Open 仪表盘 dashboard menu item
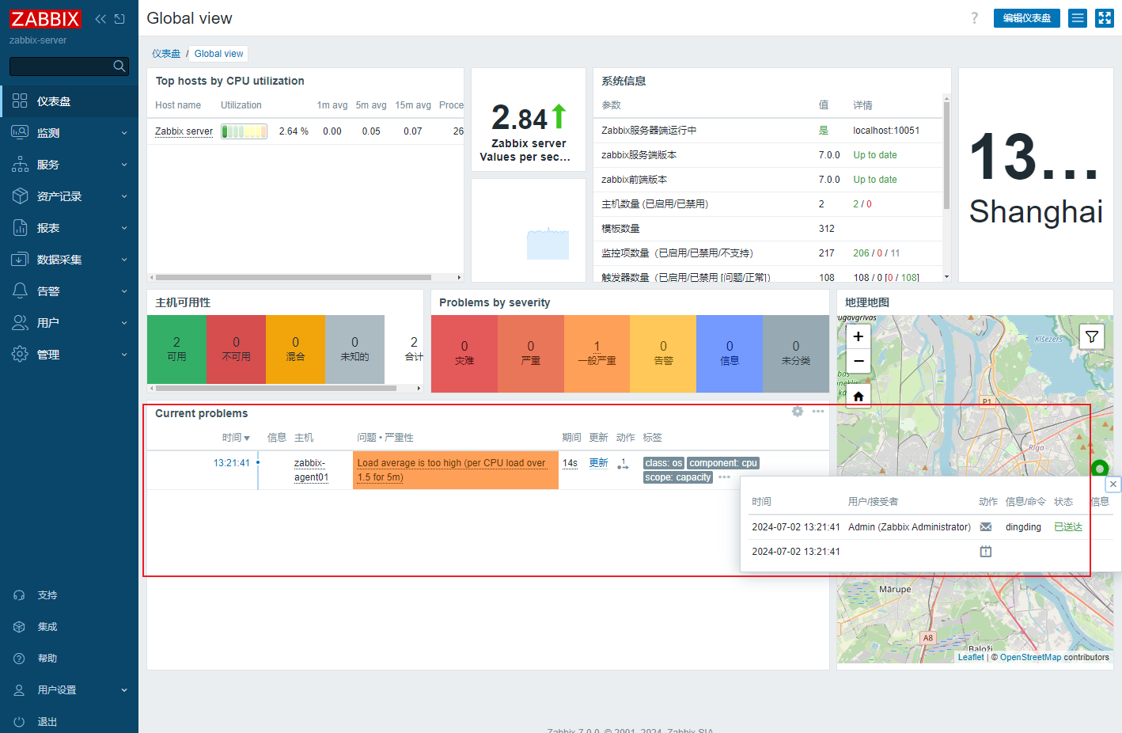Screen dimensions: 1122x733 (x=69, y=101)
